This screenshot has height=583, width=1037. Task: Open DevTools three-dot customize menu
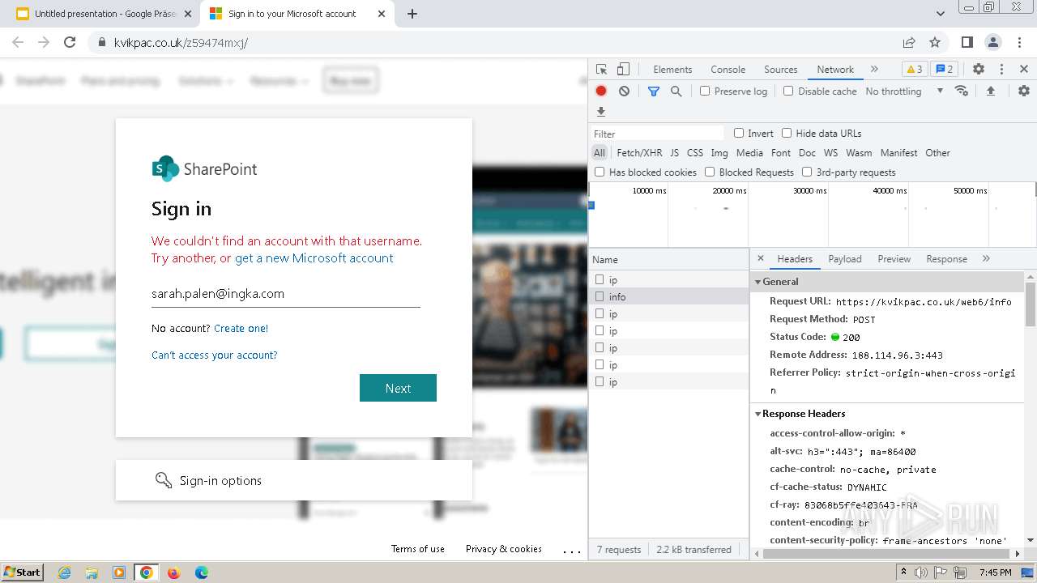click(x=1001, y=70)
